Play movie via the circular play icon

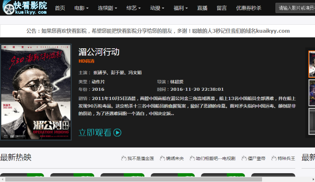pyautogui.click(x=117, y=132)
